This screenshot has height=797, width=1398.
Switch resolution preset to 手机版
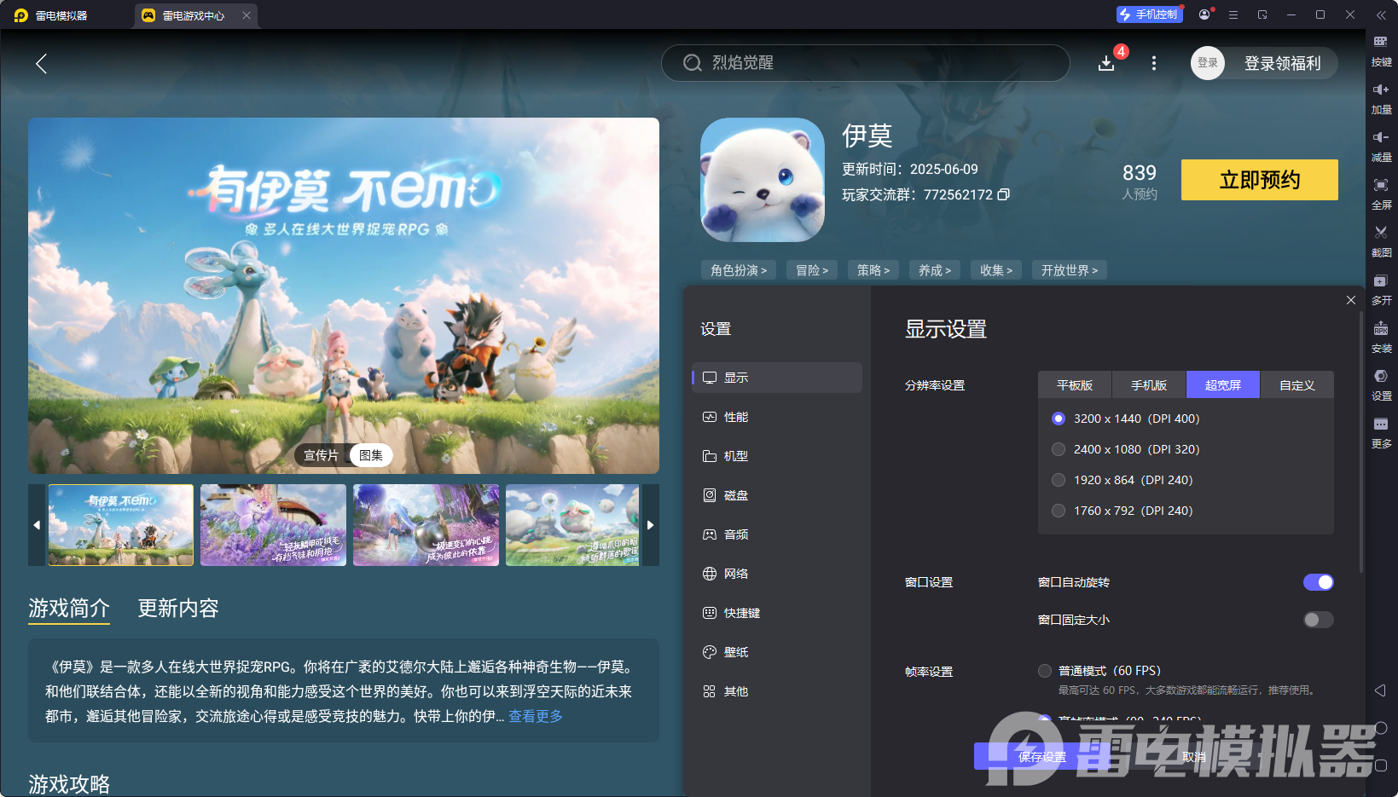tap(1149, 385)
